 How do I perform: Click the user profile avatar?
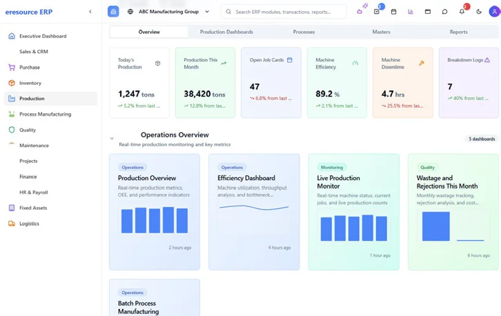[494, 12]
